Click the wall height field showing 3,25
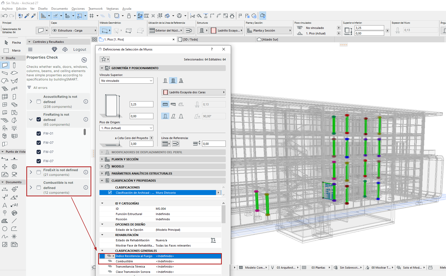Screen dimensions: 446x276 point(141,104)
